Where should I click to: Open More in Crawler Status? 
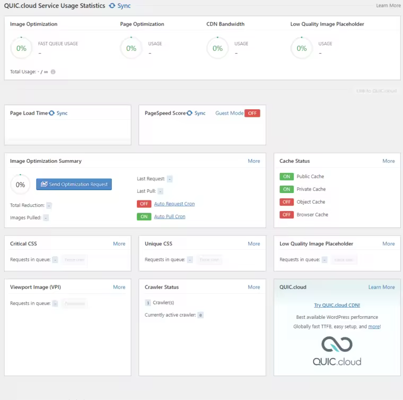pos(253,287)
